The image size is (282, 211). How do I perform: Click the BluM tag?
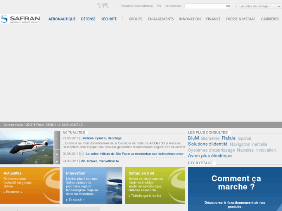click(193, 138)
